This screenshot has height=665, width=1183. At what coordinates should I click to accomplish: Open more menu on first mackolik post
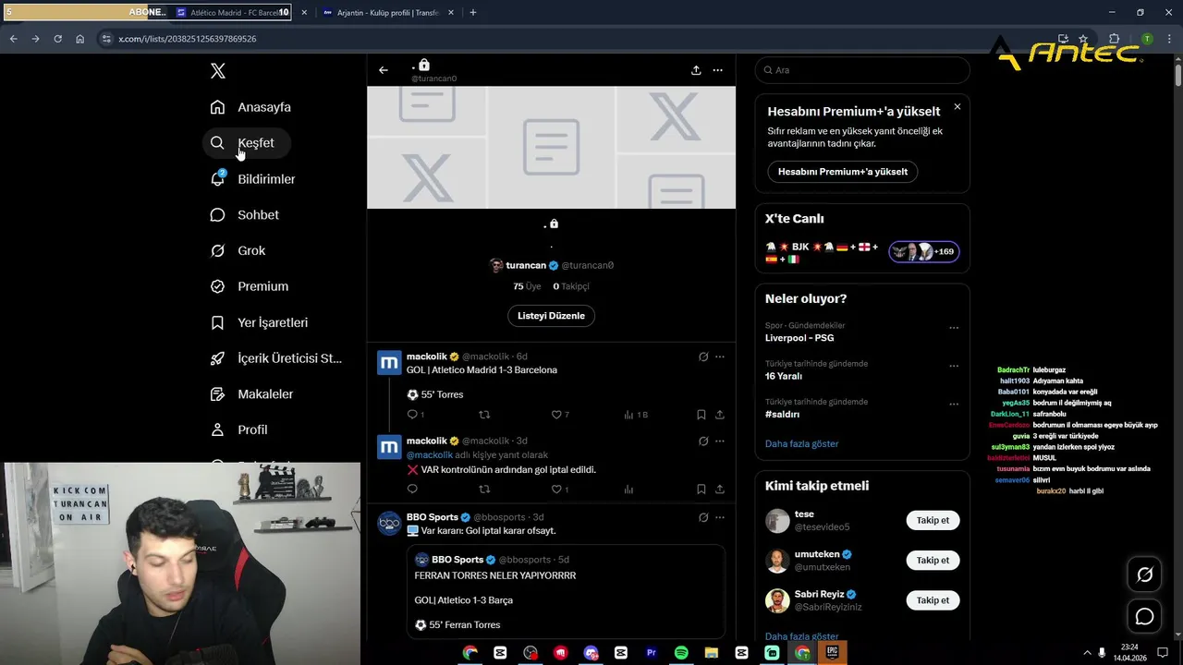720,357
